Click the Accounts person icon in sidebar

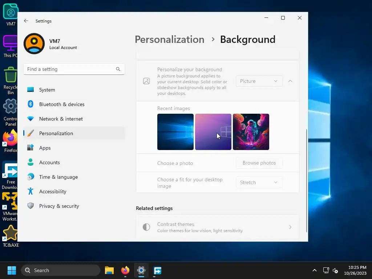(x=31, y=162)
